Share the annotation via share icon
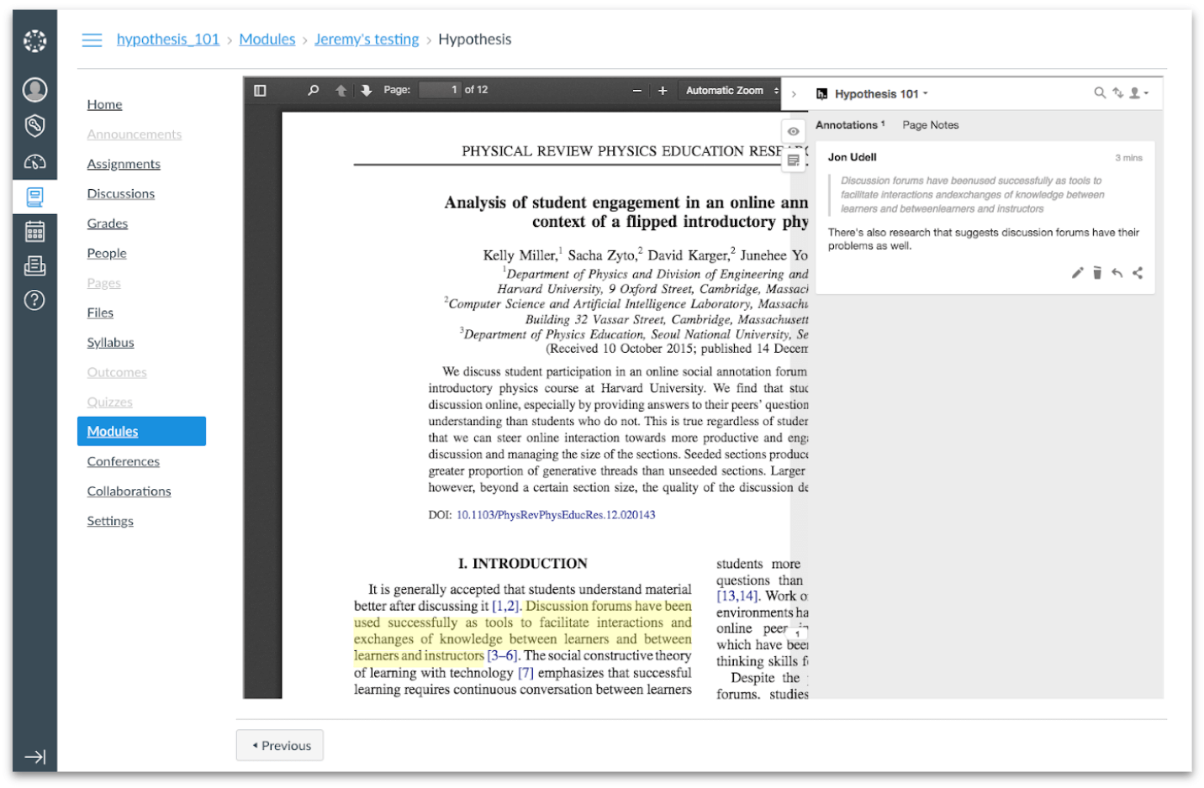 click(1138, 273)
